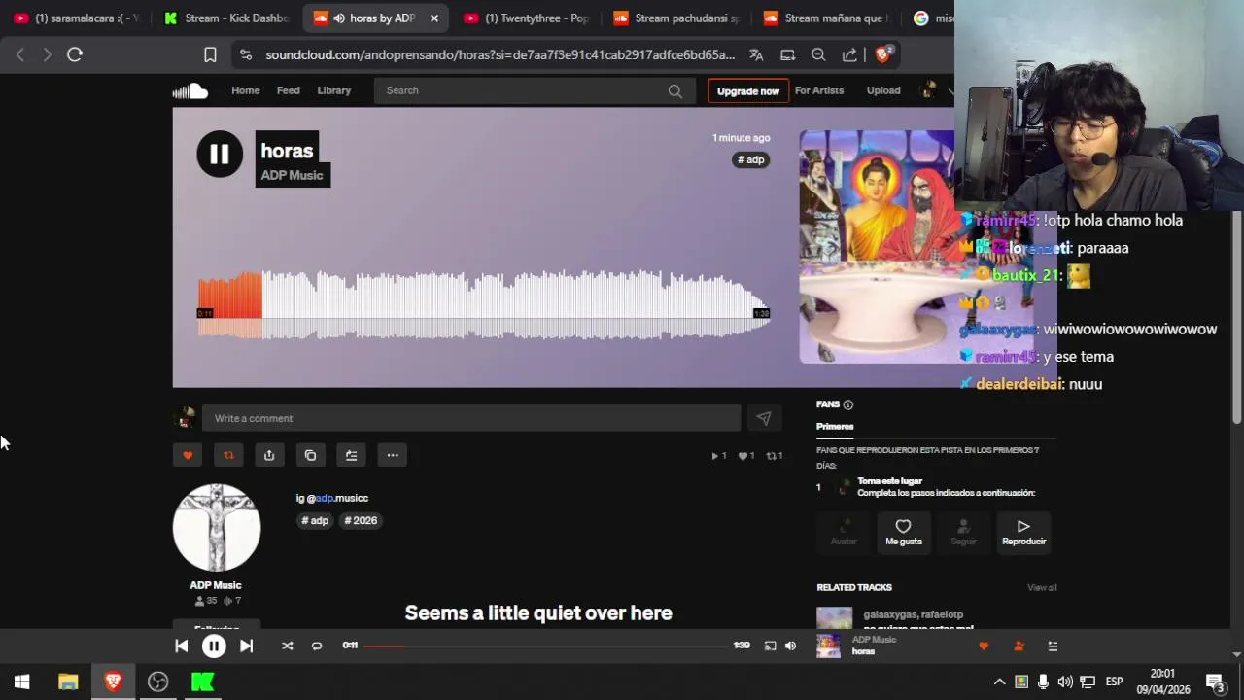The width and height of the screenshot is (1244, 700).
Task: Open the Fans info circle icon
Action: [848, 404]
